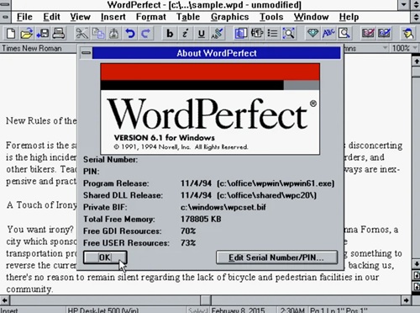Open the columns dropdown arrow on power bar
Viewport: 420px width, 313px height.
click(x=386, y=48)
